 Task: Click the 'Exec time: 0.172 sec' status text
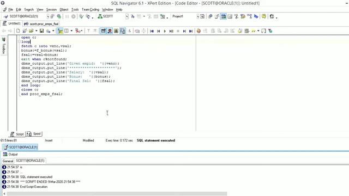coord(119,140)
